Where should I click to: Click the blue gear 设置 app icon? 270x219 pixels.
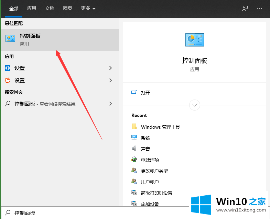click(x=8, y=68)
